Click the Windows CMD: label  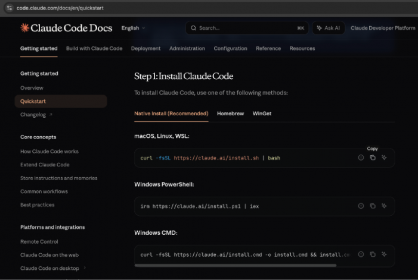point(156,232)
